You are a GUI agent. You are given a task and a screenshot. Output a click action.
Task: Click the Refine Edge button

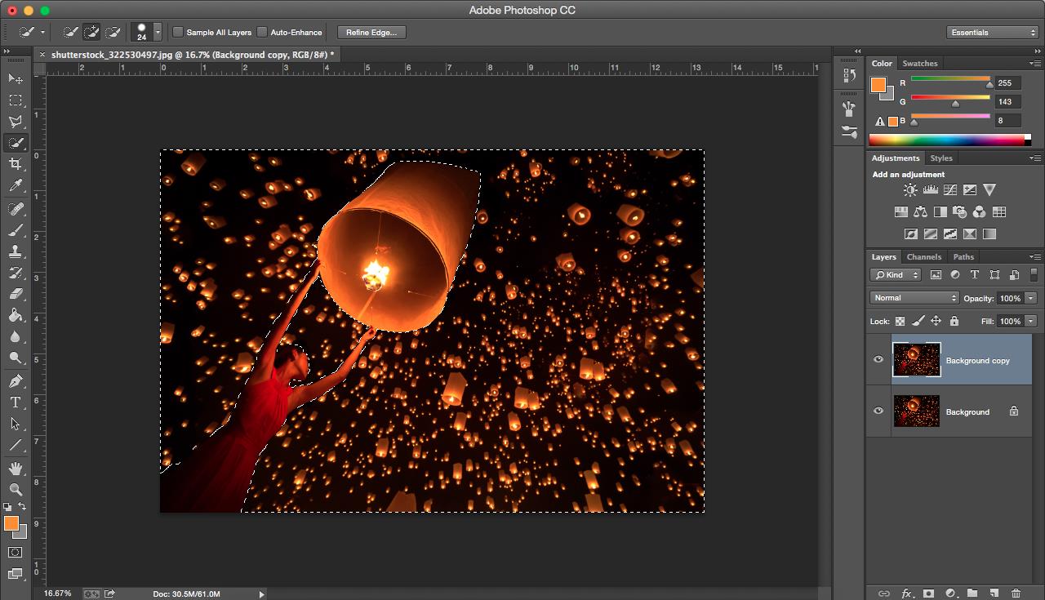371,33
